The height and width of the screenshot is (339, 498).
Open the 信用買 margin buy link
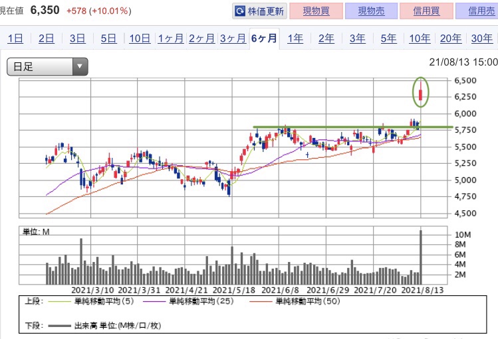[x=426, y=11]
